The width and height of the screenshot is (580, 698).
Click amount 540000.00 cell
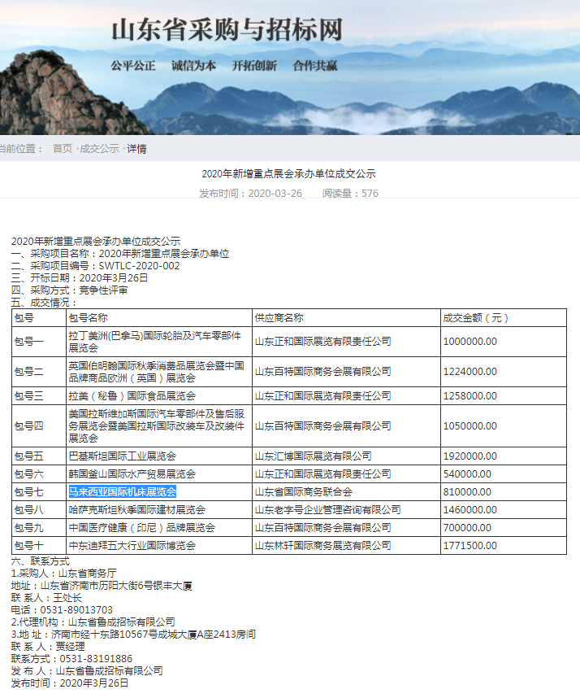click(504, 474)
